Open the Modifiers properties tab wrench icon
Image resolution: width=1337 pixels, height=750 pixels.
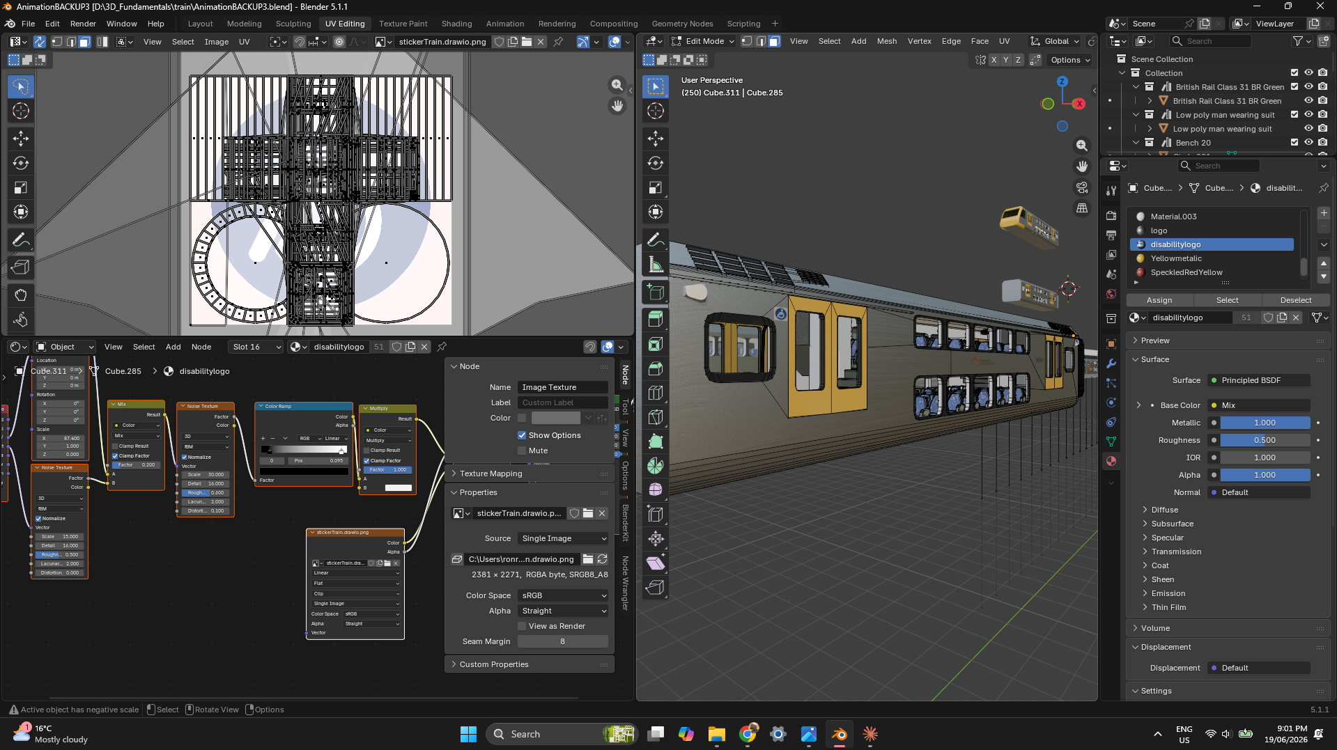1111,364
